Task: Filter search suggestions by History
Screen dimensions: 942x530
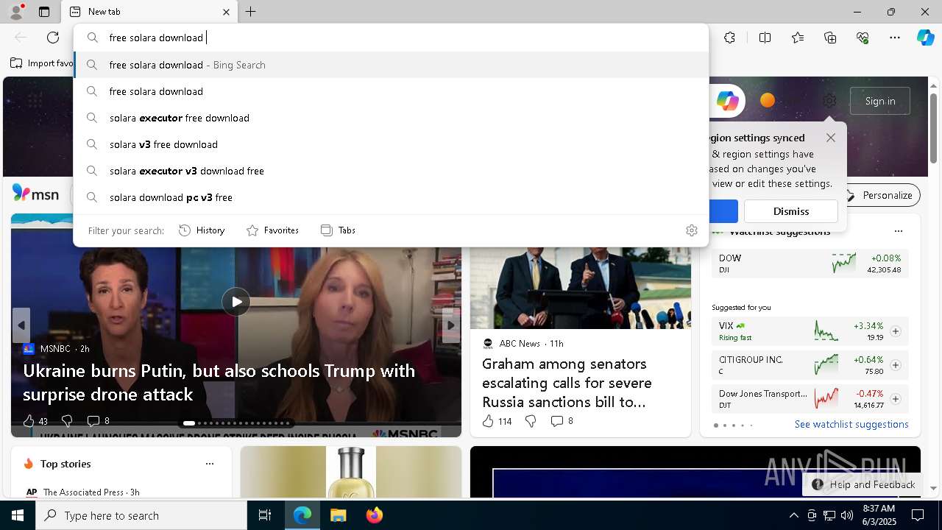Action: [202, 230]
